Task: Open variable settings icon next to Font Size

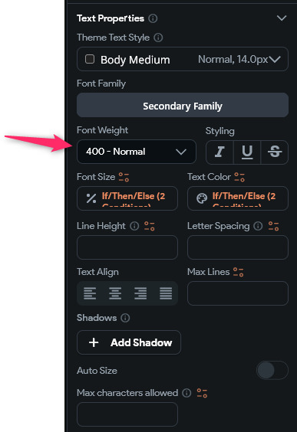Action: coord(124,177)
